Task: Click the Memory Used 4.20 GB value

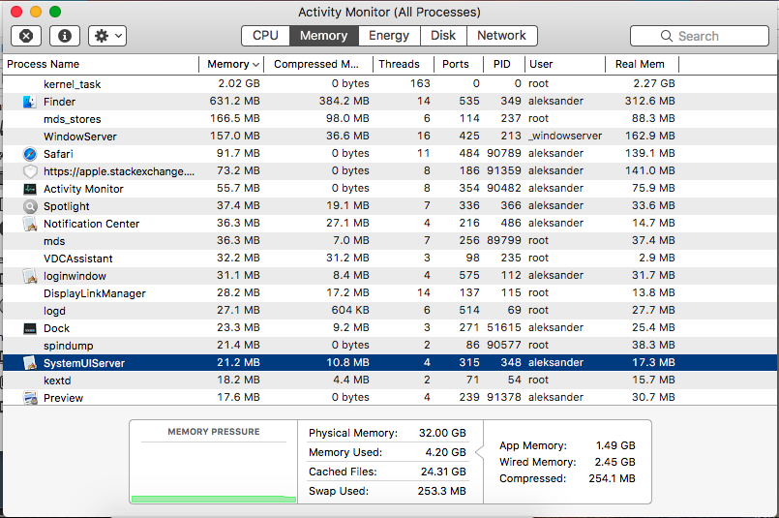Action: tap(445, 452)
